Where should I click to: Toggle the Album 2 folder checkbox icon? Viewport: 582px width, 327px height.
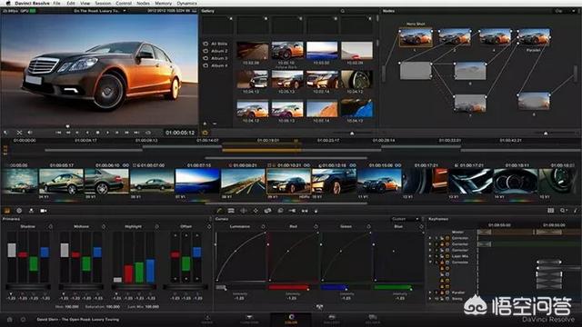click(x=206, y=51)
